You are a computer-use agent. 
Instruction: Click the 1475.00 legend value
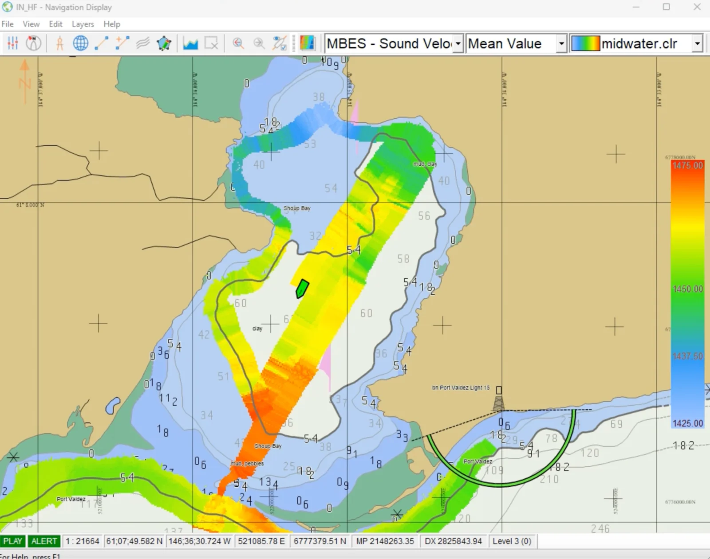click(688, 165)
